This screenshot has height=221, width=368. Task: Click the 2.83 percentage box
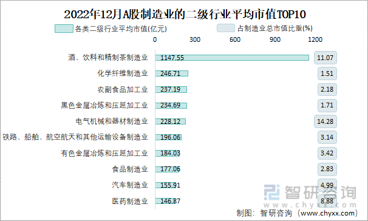[x=327, y=169]
